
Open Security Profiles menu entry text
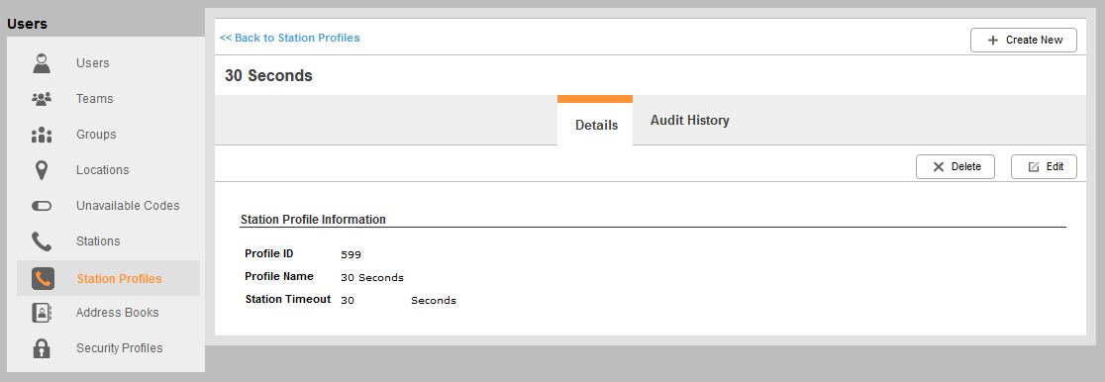coord(119,348)
